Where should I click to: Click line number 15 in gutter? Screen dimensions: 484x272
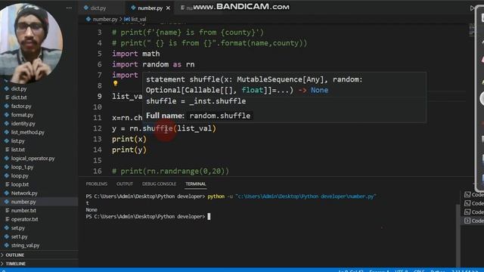tap(98, 160)
